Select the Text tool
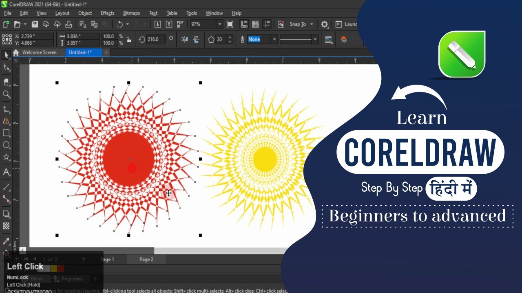Viewport: 522px width, 293px height. point(6,172)
